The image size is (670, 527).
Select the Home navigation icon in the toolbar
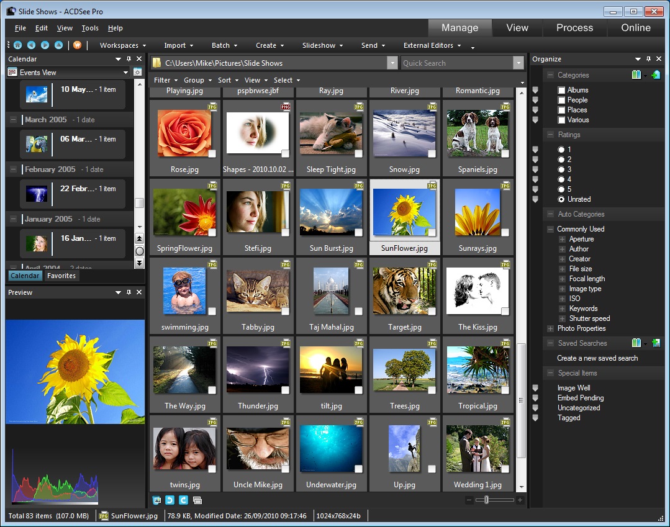click(18, 45)
